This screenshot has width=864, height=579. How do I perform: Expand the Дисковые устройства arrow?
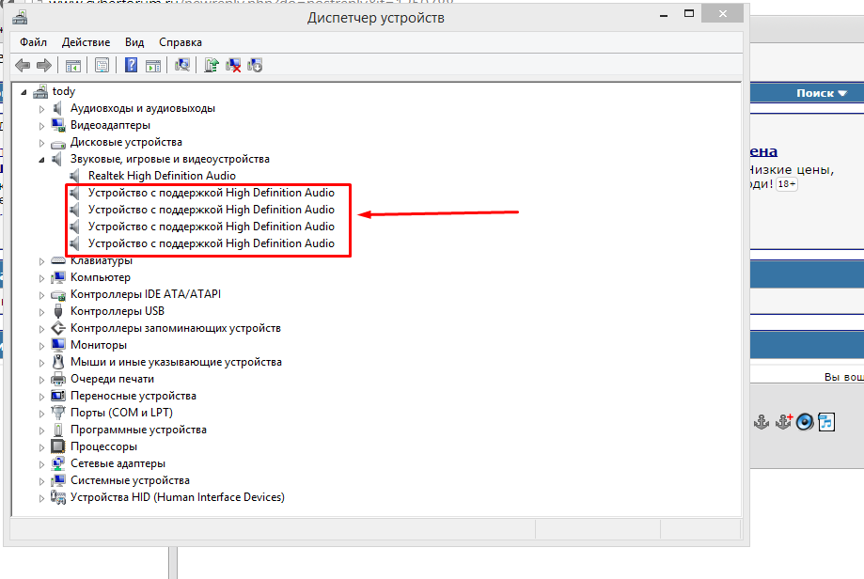[42, 143]
